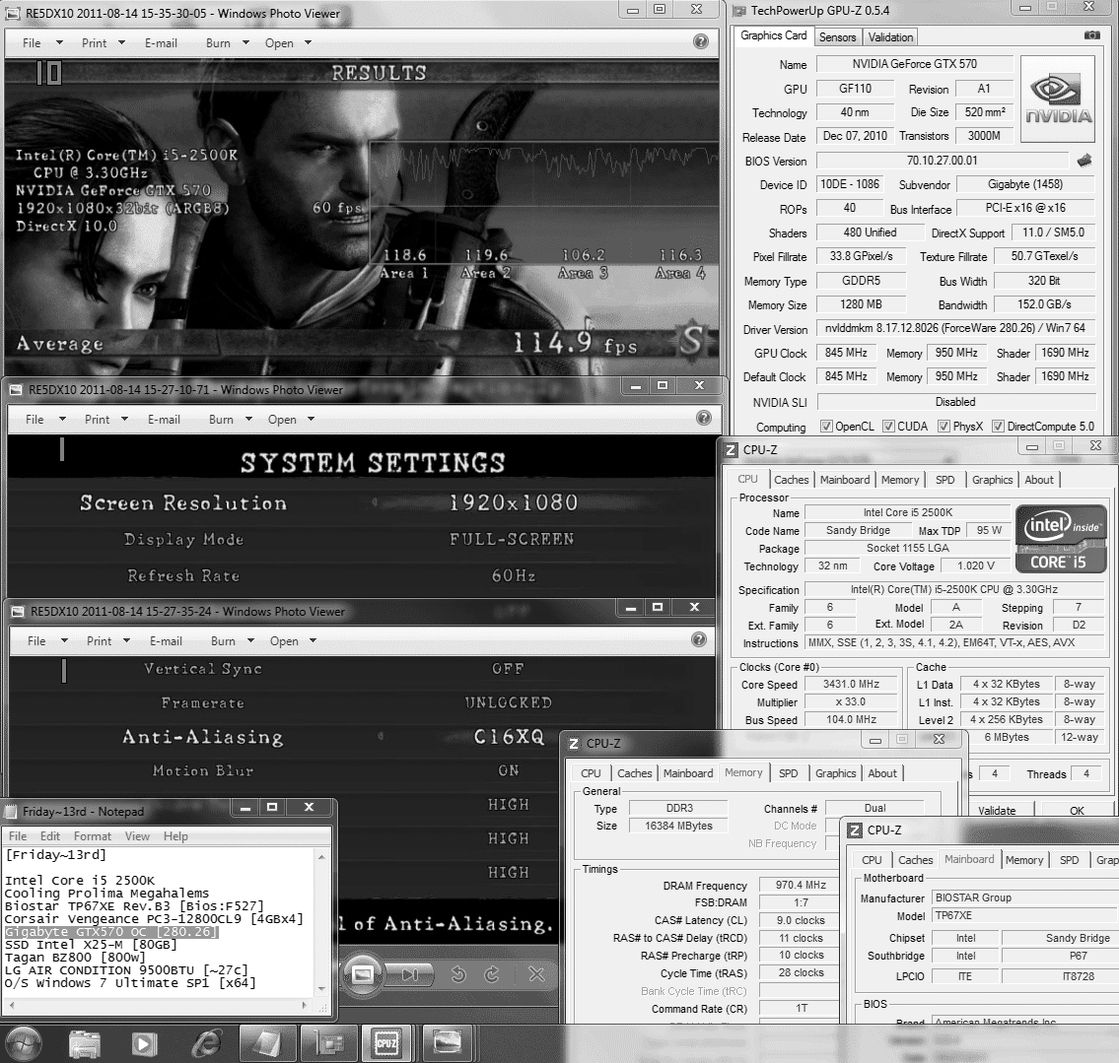Rotate image counterclockwise in Photo Viewer
Viewport: 1119px width, 1063px height.
(458, 974)
